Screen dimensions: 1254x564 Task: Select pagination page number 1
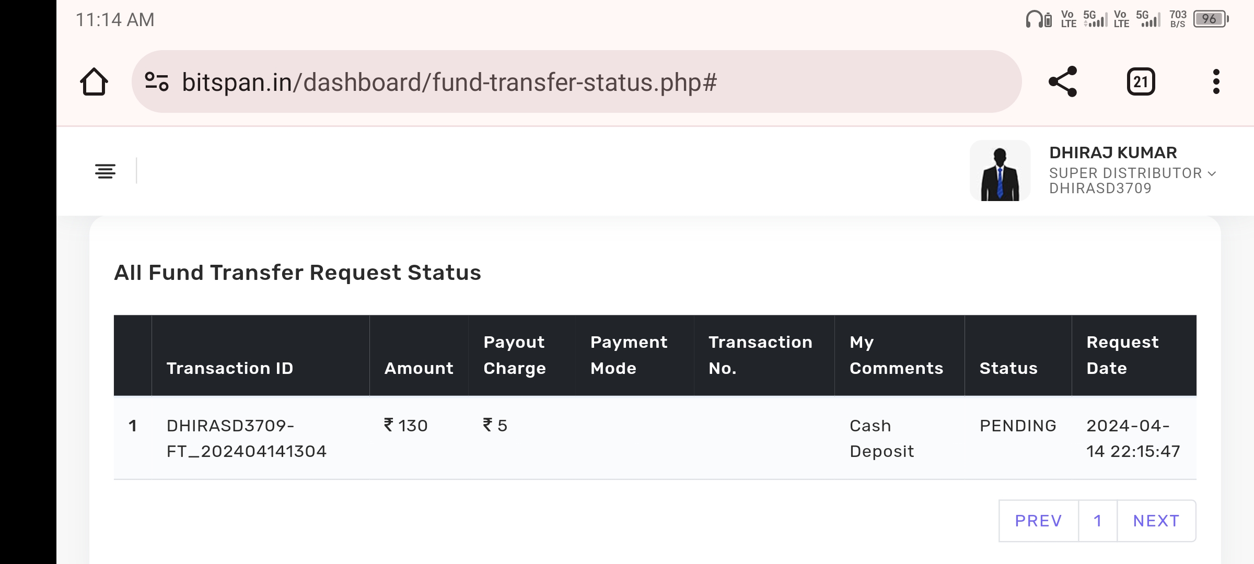(x=1098, y=521)
